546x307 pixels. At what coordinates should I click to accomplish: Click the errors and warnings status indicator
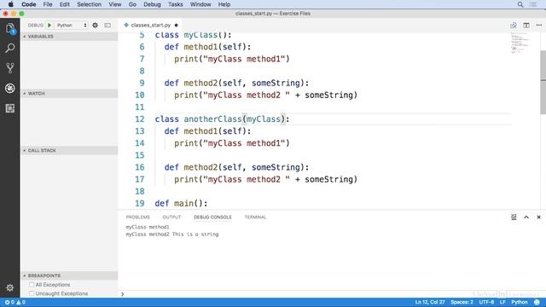[x=15, y=302]
